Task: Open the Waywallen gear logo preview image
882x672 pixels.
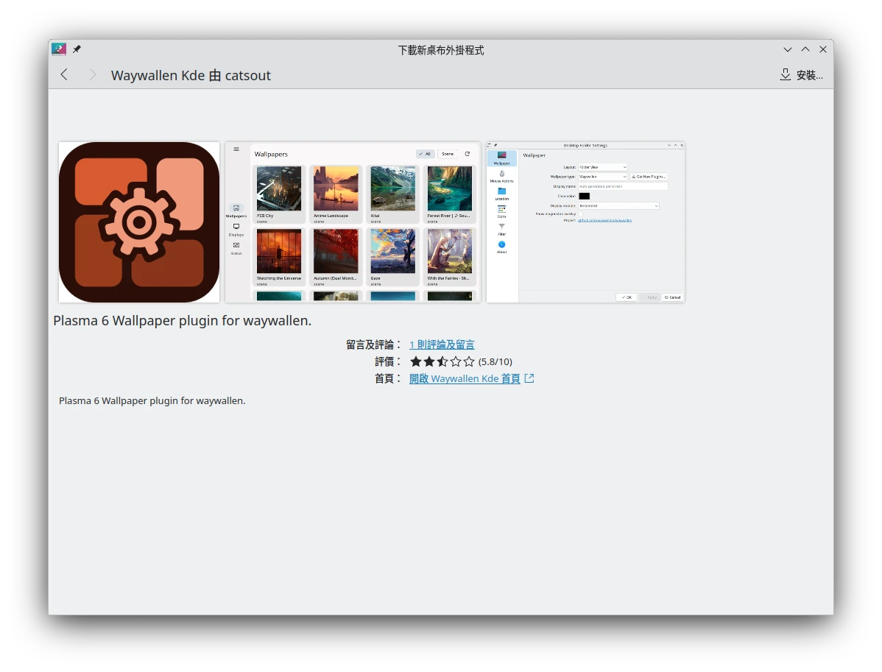Action: (x=139, y=222)
